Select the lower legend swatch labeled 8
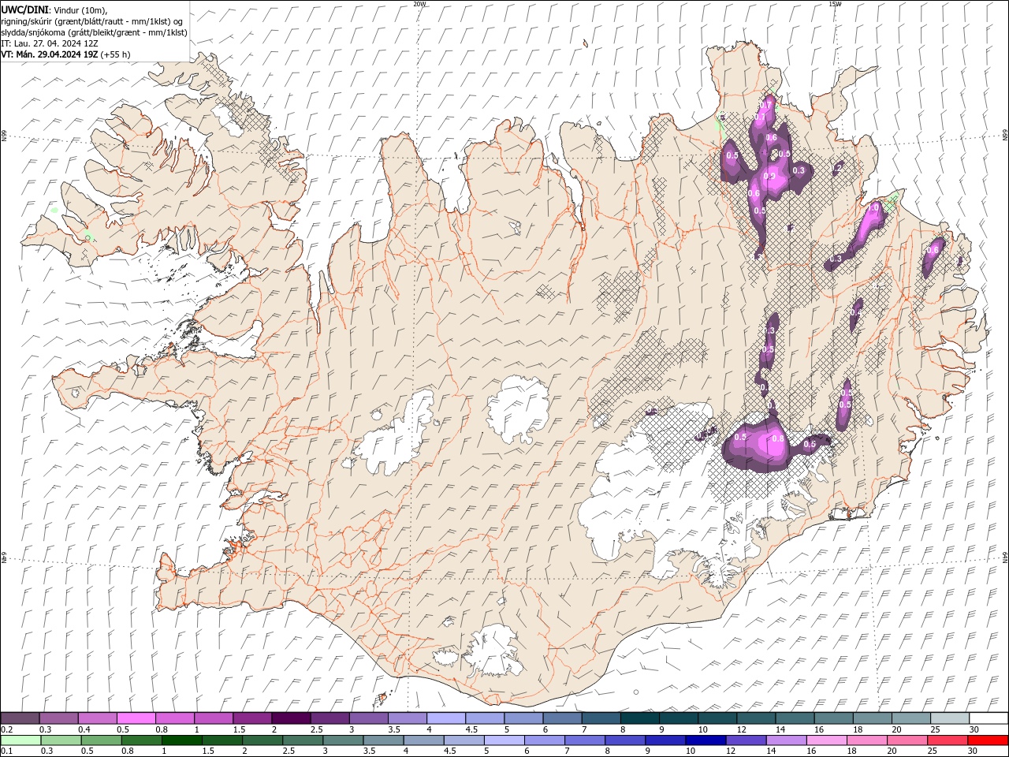 pos(625,740)
